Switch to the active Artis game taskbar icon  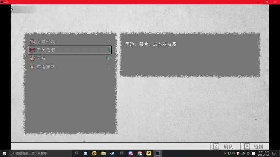pyautogui.click(x=158, y=154)
